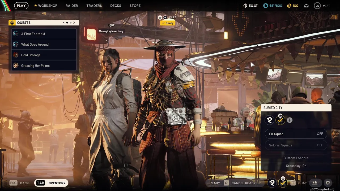Go to previous quests page arrow
340x191 pixels.
pyautogui.click(x=64, y=23)
